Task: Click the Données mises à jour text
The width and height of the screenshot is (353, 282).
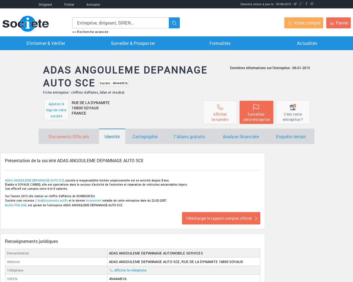Action: (x=266, y=4)
